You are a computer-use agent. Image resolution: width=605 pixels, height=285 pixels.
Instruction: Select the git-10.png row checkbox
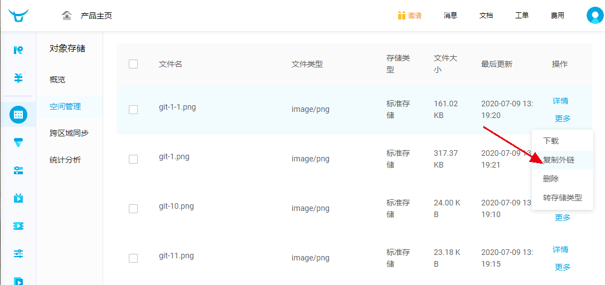[133, 209]
